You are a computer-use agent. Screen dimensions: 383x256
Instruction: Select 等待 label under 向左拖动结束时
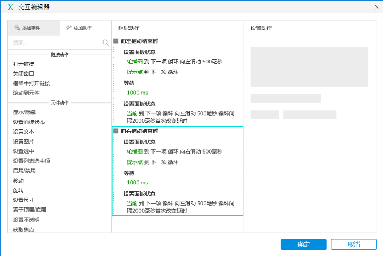[x=129, y=83]
